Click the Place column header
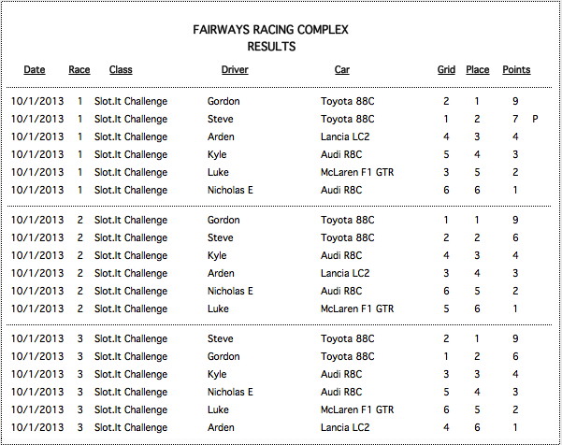 point(478,69)
